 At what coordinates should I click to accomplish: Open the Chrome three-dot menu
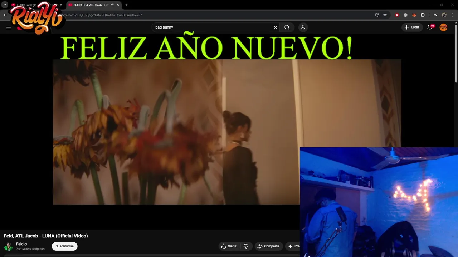point(453,15)
